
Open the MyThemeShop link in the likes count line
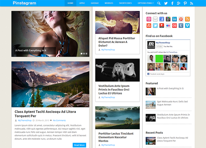point(172,52)
